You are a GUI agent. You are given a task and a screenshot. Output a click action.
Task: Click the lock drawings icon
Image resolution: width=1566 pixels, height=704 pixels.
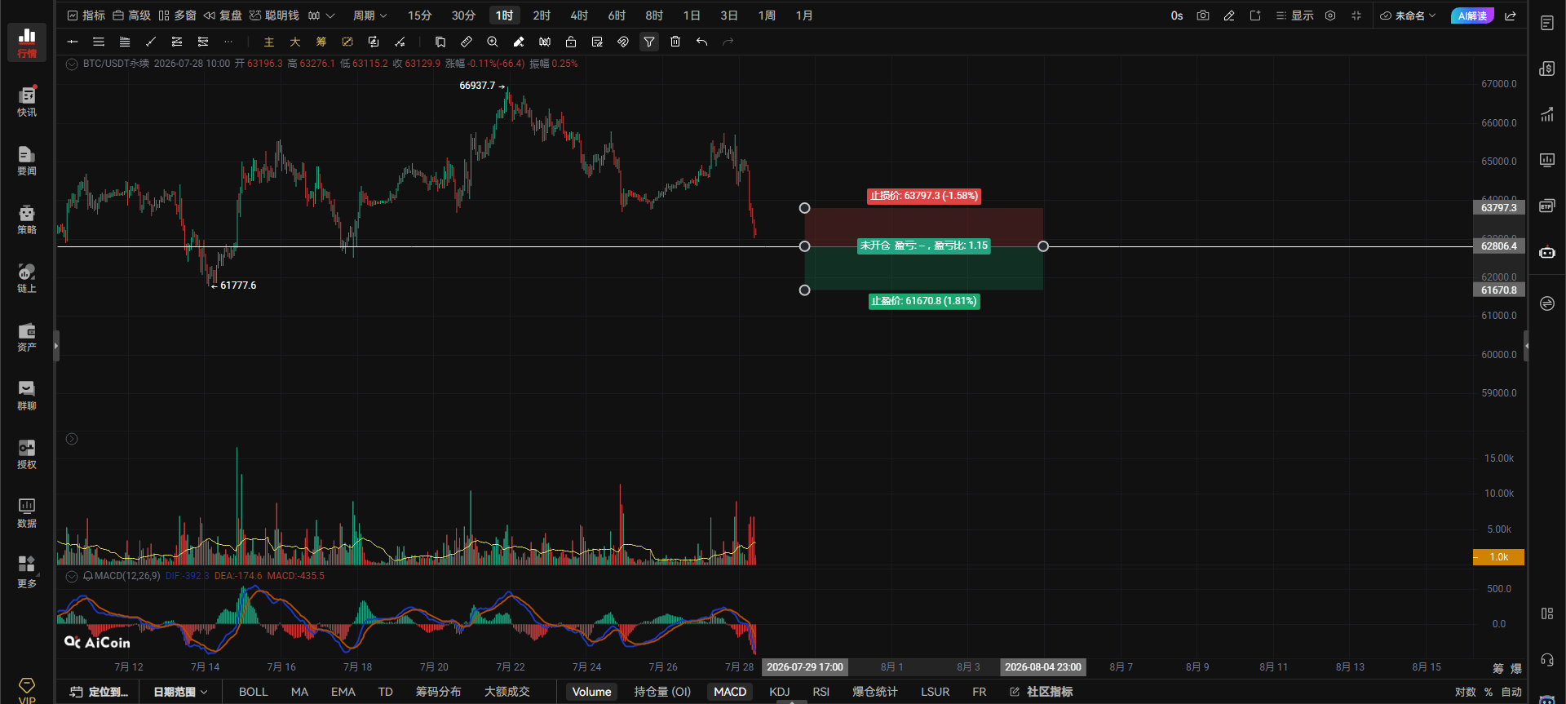[571, 42]
